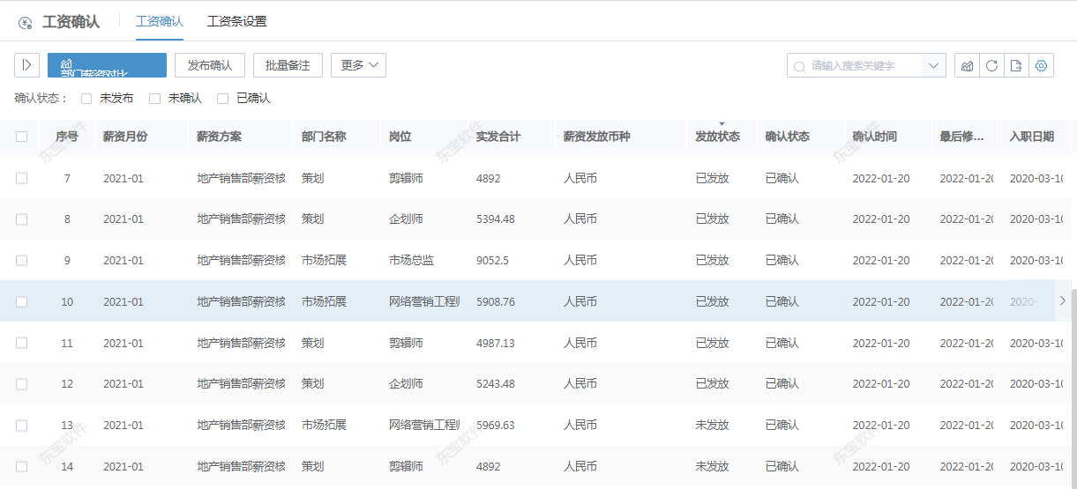This screenshot has height=489, width=1077.
Task: Click the refresh icon
Action: point(991,65)
